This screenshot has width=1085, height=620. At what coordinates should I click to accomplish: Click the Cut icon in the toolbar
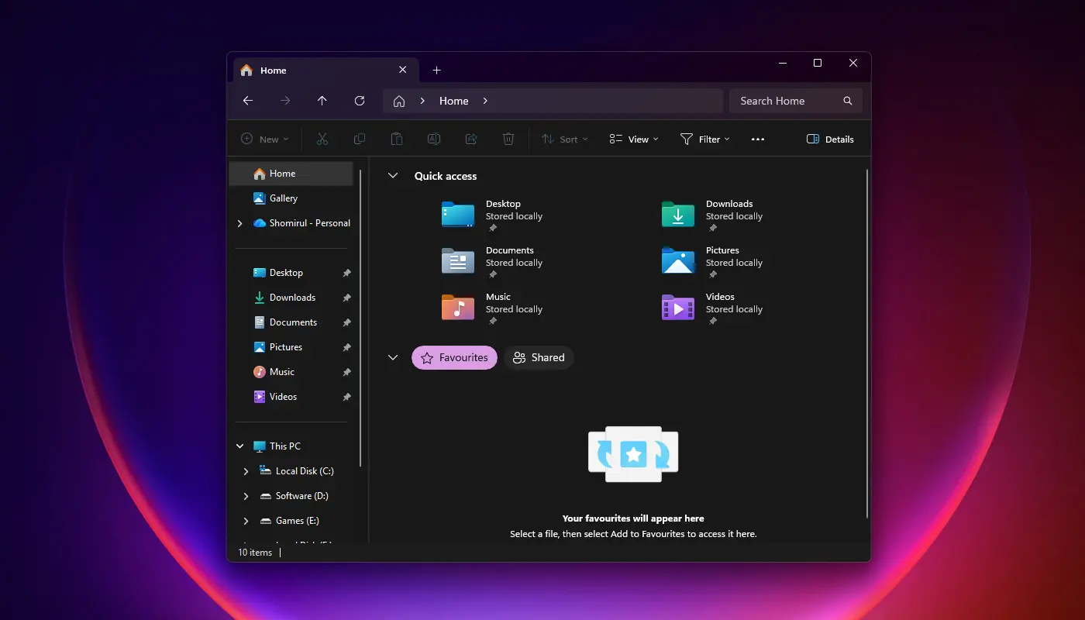(x=322, y=139)
